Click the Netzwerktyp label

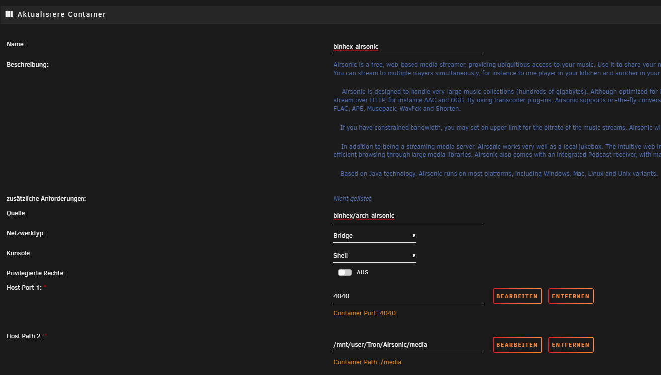coord(26,233)
